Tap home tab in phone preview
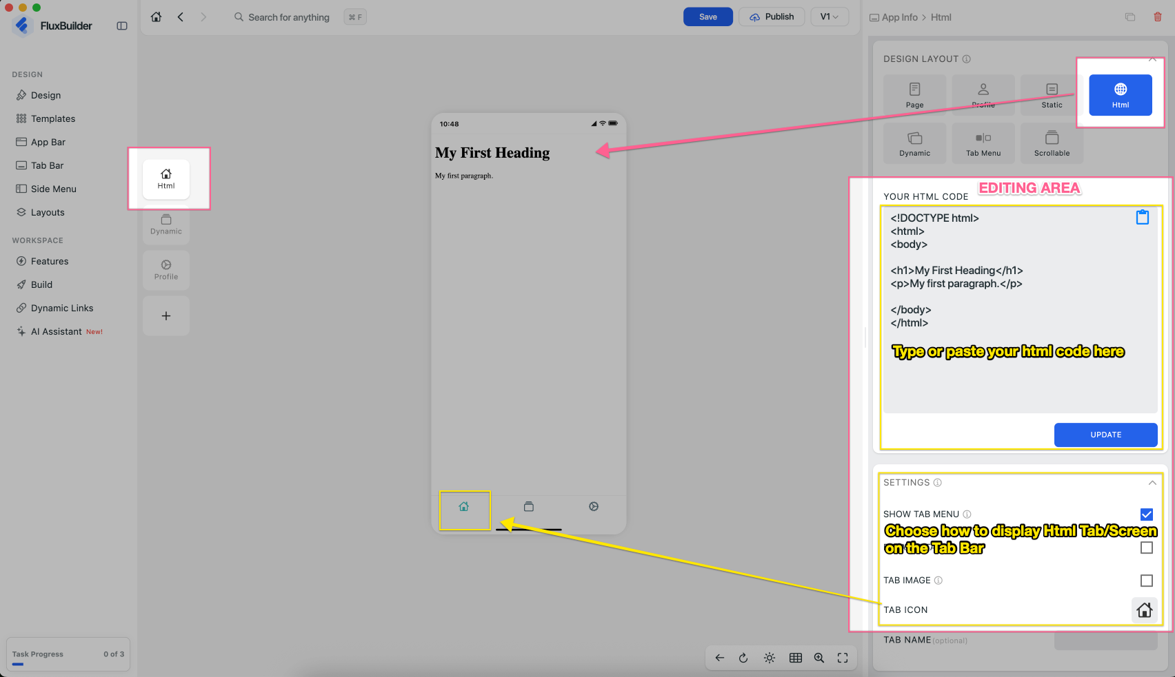The width and height of the screenshot is (1175, 677). point(464,507)
